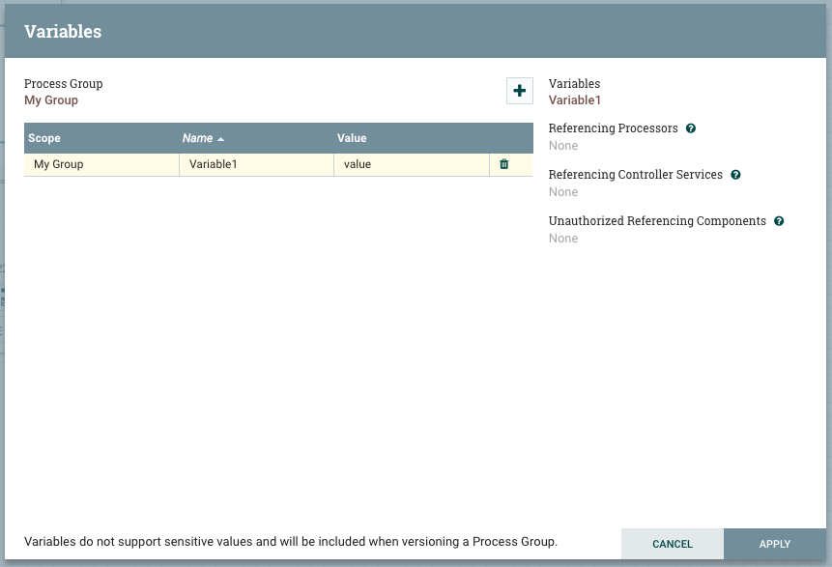Click 'None' under Unauthorized Referencing Components
This screenshot has width=832, height=567.
[x=563, y=239]
